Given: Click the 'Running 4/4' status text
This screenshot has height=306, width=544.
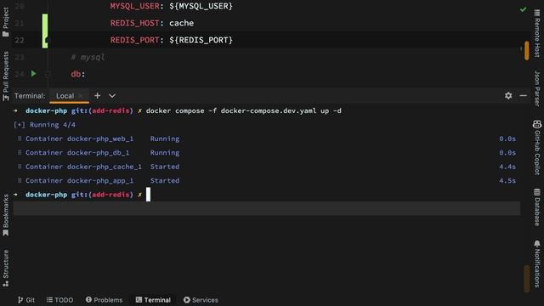Looking at the screenshot, I should [53, 125].
